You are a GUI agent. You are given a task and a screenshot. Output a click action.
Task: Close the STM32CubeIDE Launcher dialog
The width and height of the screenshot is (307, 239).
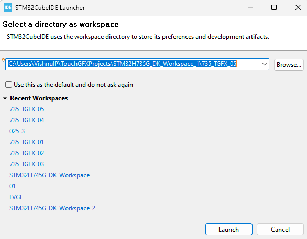coord(298,7)
